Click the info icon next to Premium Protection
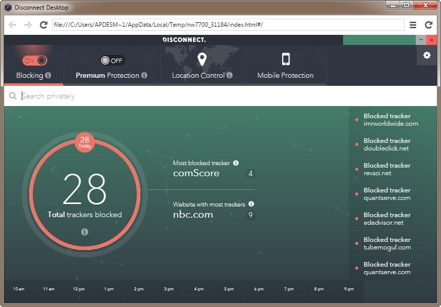This screenshot has width=441, height=307. pos(144,76)
